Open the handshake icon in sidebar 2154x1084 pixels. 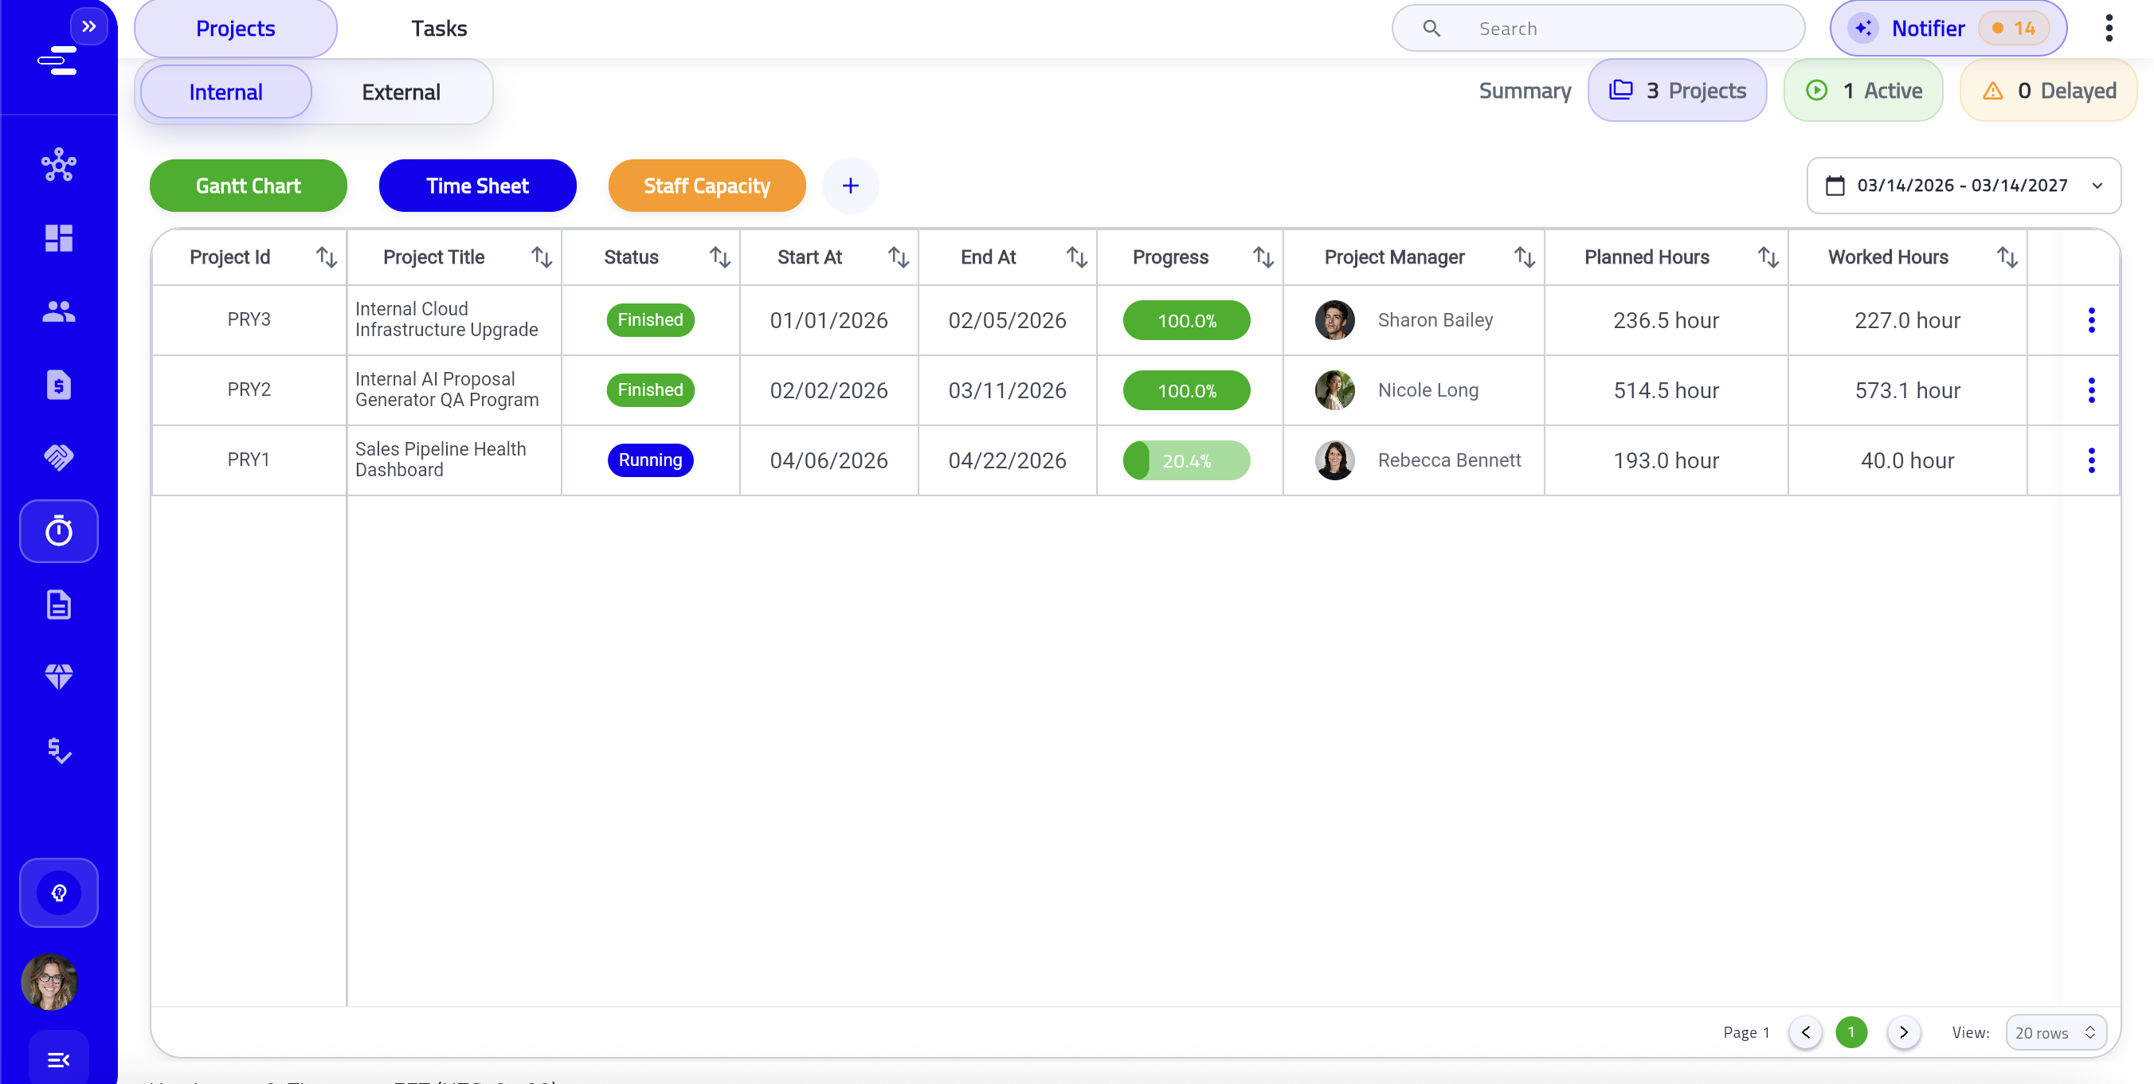[x=58, y=457]
